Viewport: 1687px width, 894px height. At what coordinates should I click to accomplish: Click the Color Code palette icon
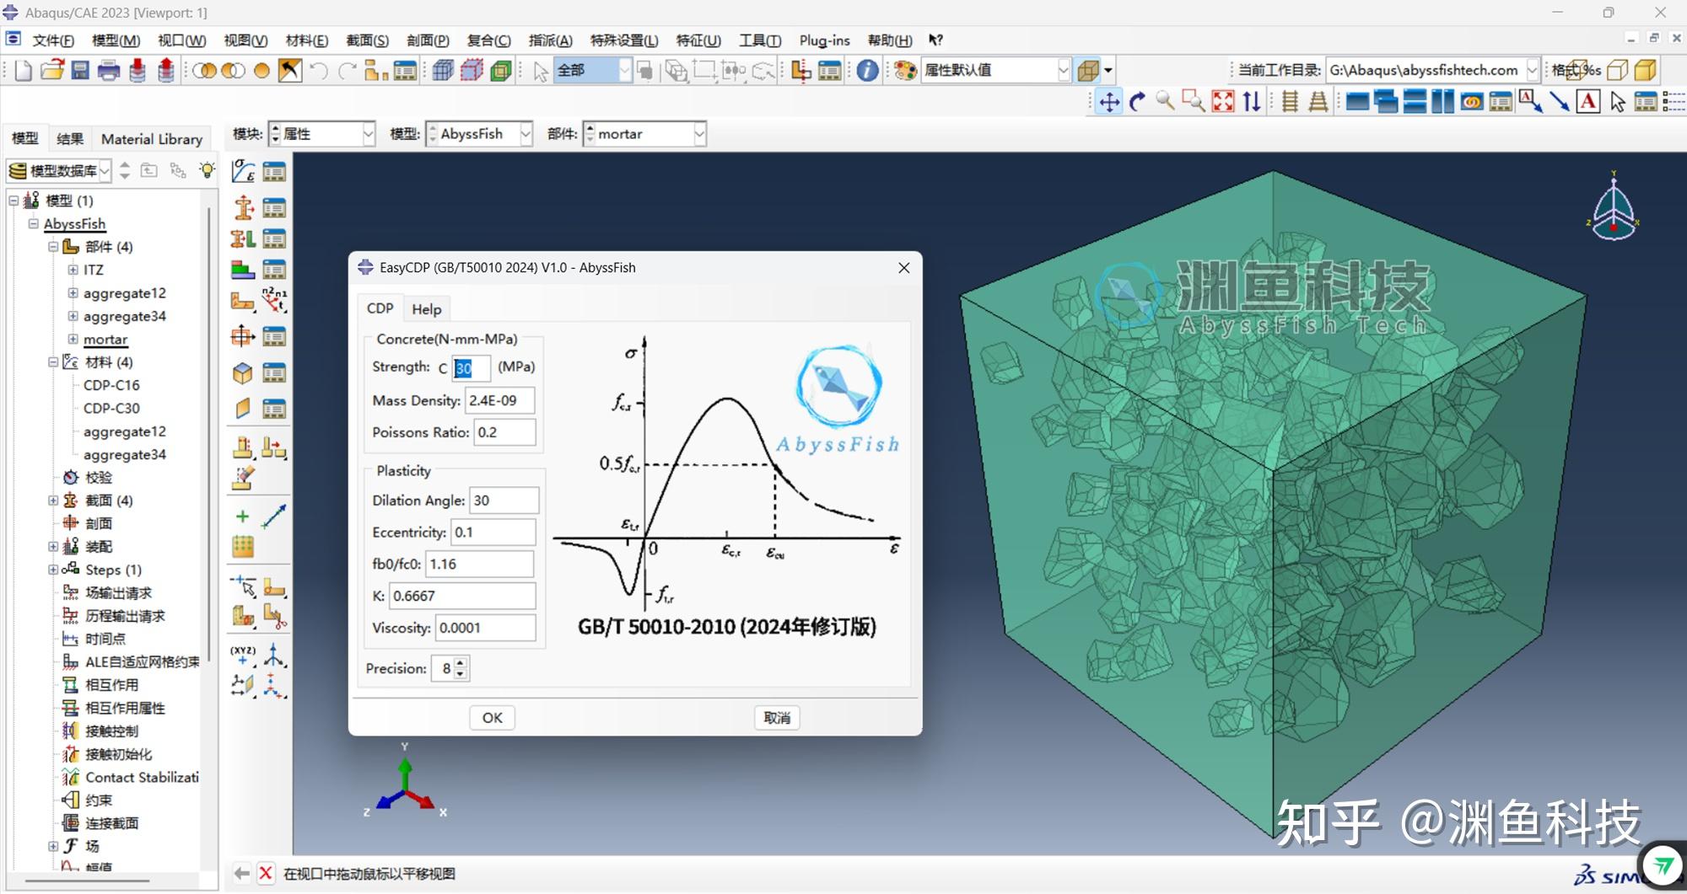[906, 71]
